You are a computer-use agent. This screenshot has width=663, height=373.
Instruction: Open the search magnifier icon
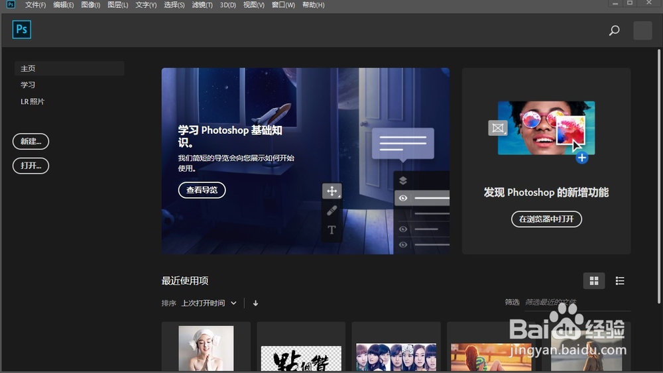614,30
